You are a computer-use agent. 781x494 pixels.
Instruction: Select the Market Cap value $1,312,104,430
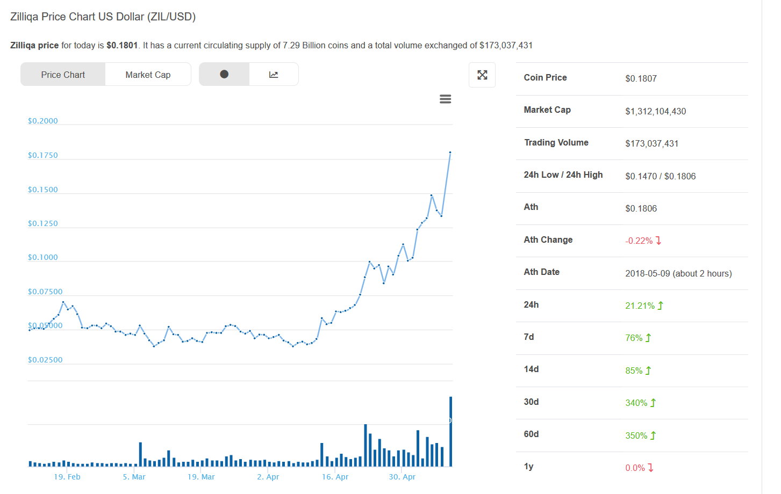pyautogui.click(x=655, y=112)
